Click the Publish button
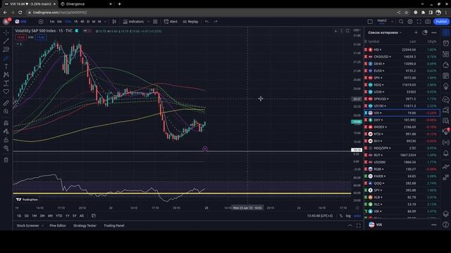 [x=441, y=22]
